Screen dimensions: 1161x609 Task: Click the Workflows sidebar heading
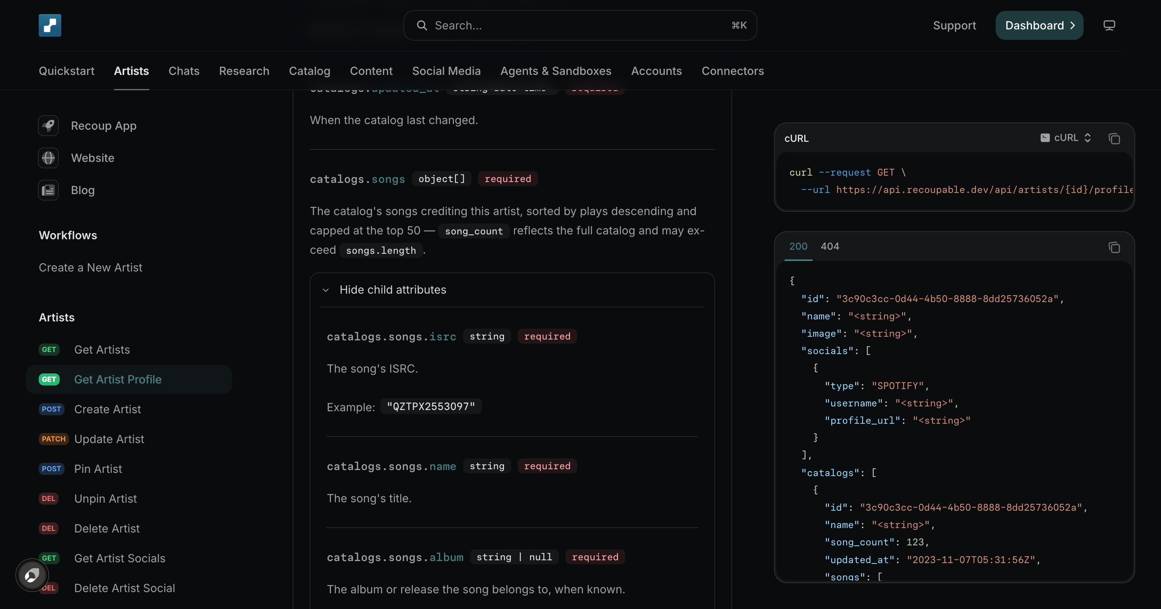click(x=68, y=235)
